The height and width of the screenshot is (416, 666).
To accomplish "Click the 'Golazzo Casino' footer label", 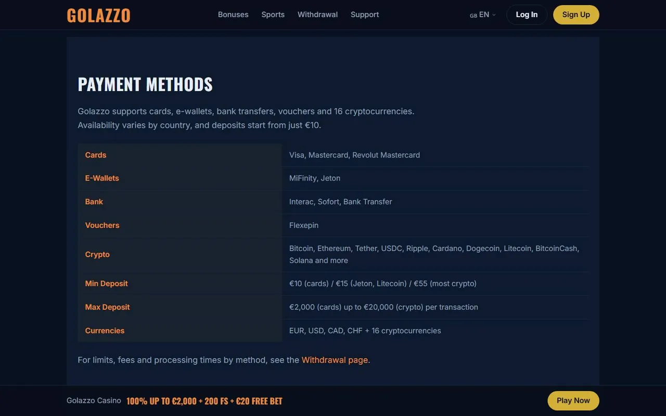I will (94, 400).
